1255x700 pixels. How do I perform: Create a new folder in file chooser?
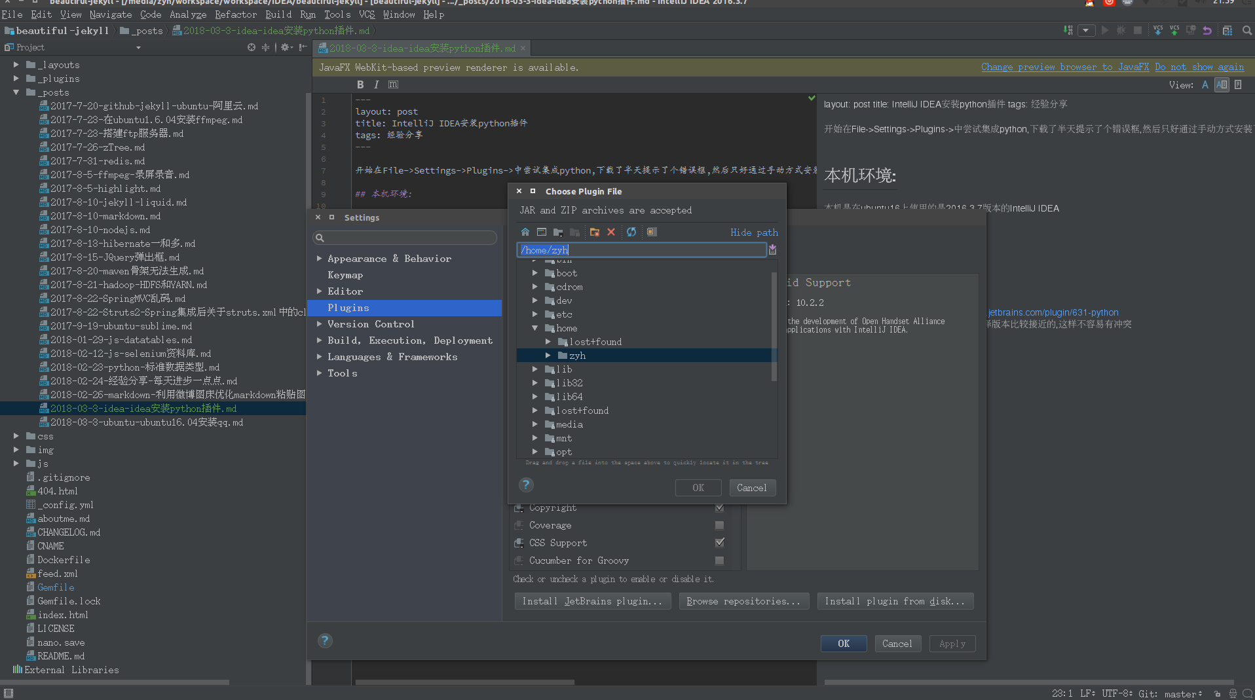point(595,232)
